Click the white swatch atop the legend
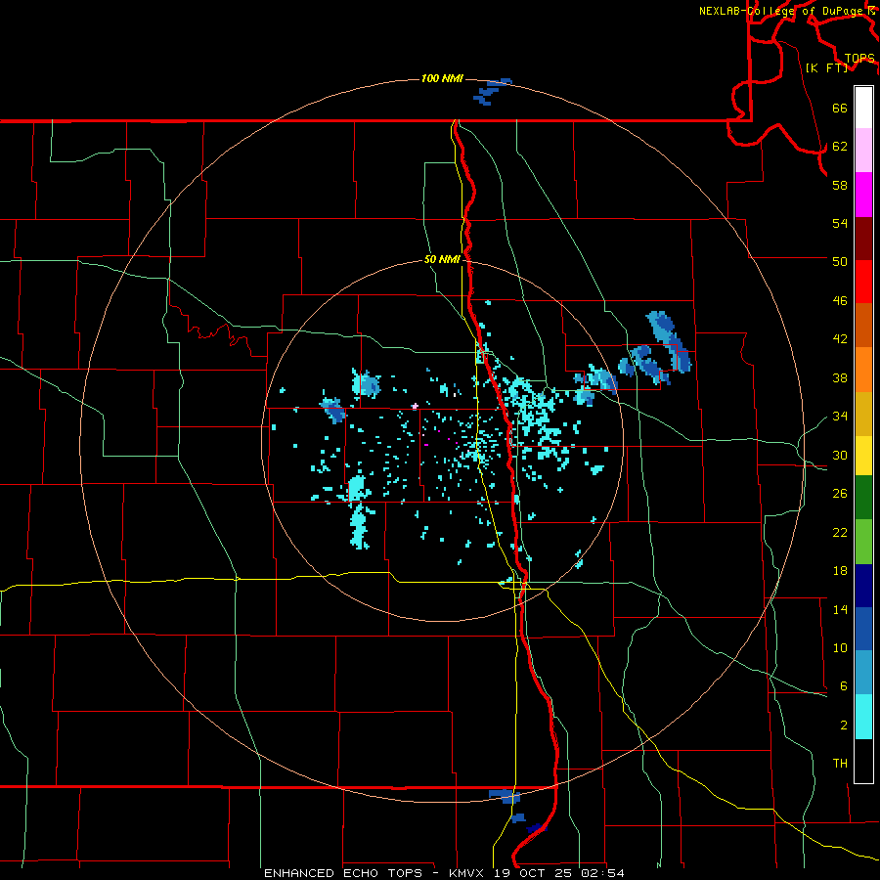This screenshot has height=880, width=880. click(x=863, y=108)
